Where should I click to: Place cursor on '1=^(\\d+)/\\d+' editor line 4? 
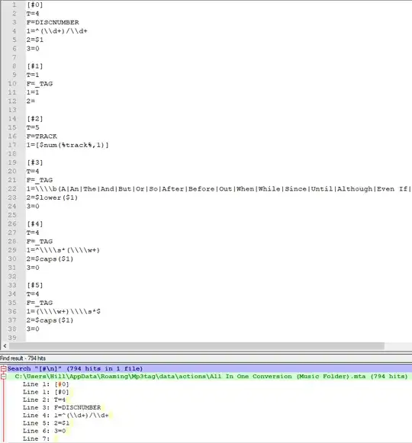click(x=56, y=31)
